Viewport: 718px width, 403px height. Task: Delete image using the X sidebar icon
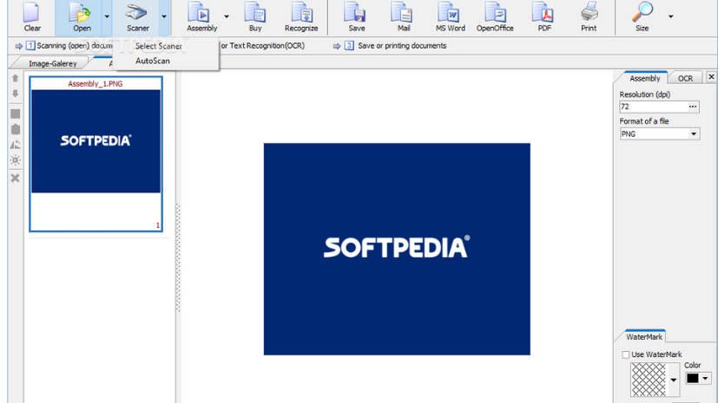[x=15, y=178]
